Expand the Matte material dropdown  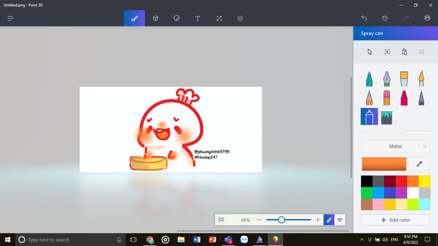(x=396, y=146)
